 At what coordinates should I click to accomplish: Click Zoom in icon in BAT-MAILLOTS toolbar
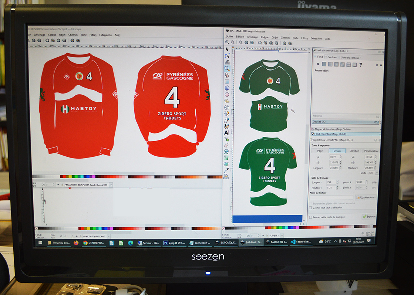tap(227, 42)
